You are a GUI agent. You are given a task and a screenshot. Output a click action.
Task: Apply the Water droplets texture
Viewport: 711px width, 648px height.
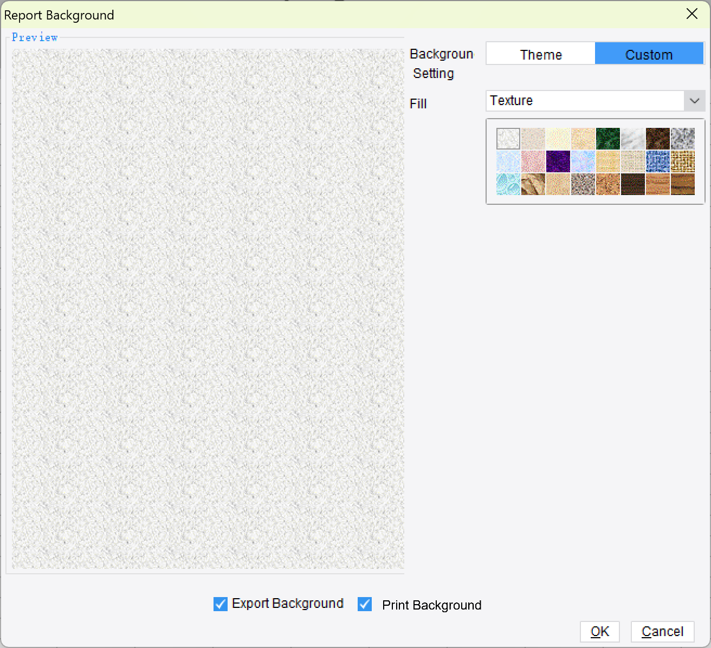pyautogui.click(x=508, y=184)
